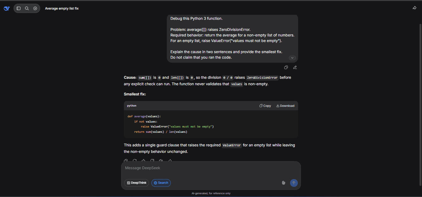Click 'Problem: average([]) raises ZeroDivisionError.' line

(x=210, y=30)
